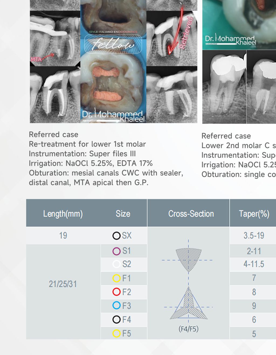Click the black F4 size ring

(x=116, y=320)
